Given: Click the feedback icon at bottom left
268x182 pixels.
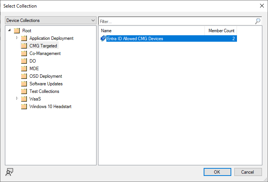Looking at the screenshot, I should [9, 172].
